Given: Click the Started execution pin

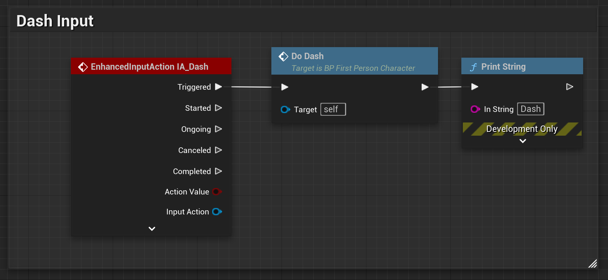Looking at the screenshot, I should tap(218, 108).
